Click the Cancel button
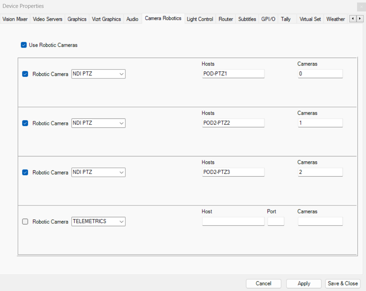This screenshot has width=366, height=291. click(263, 283)
